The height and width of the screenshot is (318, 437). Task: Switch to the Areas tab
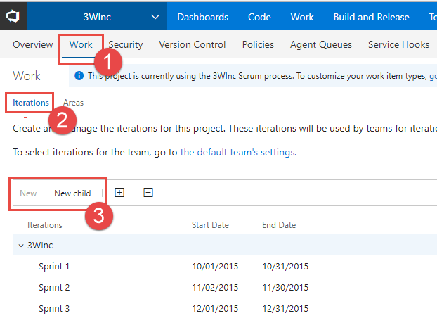point(73,103)
